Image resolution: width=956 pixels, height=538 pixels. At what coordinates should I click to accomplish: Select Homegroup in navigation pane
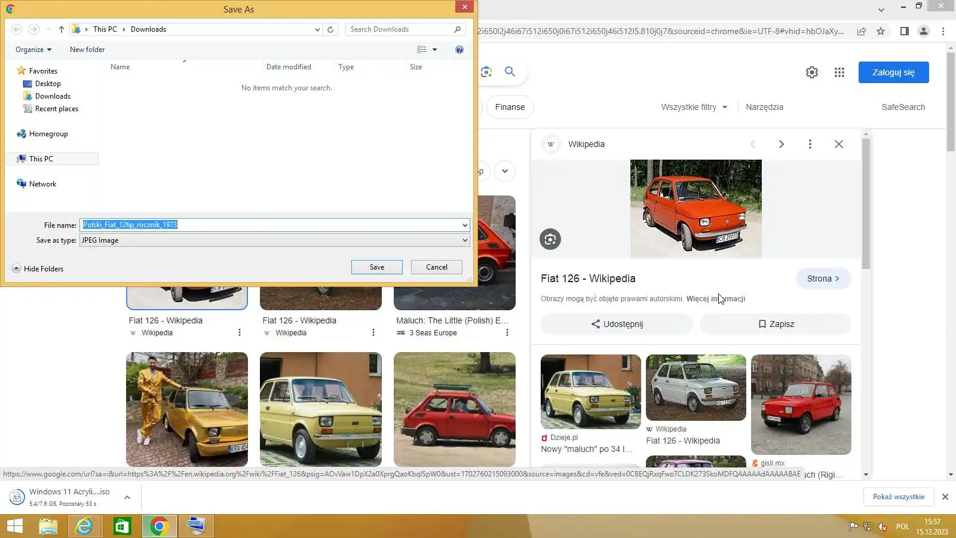(x=48, y=134)
